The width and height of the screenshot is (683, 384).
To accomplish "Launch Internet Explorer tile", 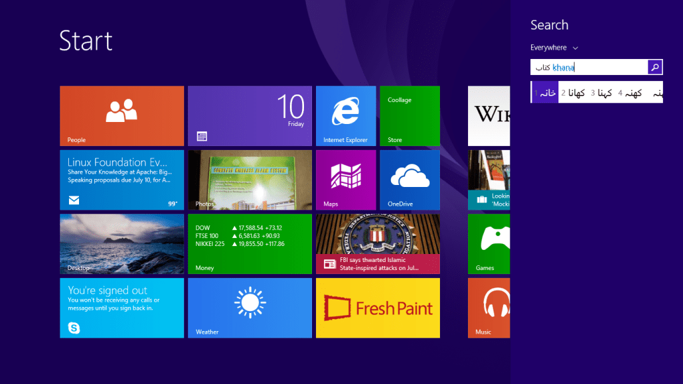I will 346,115.
